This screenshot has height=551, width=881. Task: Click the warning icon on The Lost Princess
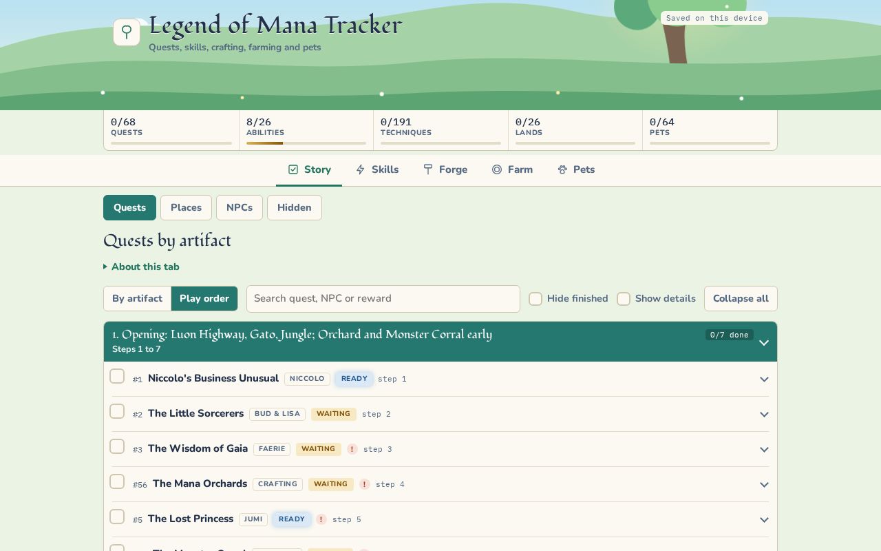click(321, 519)
